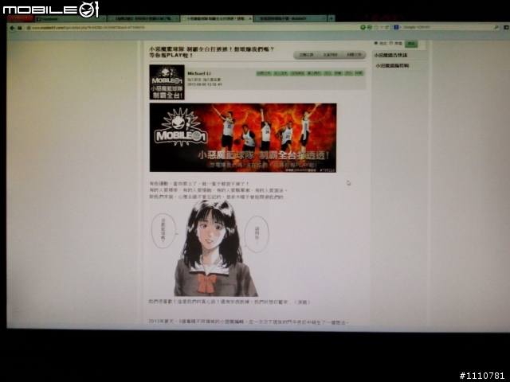Click the 加入黑名單 link under Michael Li
This screenshot has height=382, width=510.
coord(212,80)
